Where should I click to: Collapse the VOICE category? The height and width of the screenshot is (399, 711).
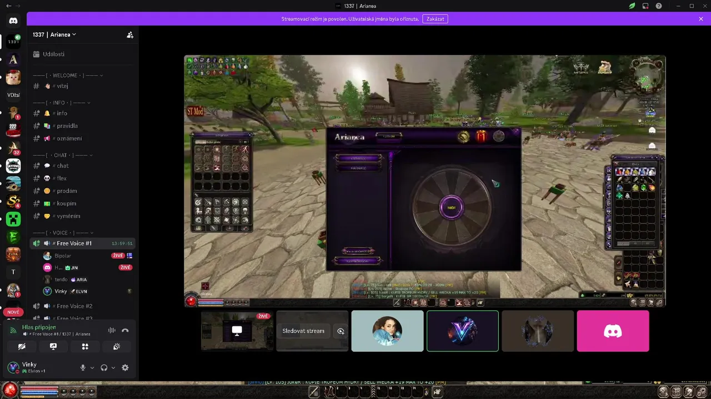pyautogui.click(x=63, y=233)
